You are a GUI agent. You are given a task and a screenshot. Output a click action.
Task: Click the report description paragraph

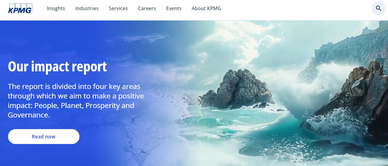tap(76, 101)
